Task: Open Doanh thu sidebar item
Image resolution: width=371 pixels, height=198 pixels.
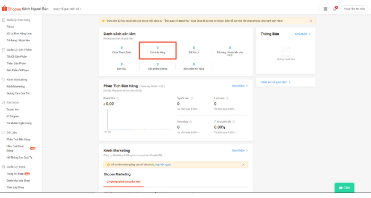Action: pyautogui.click(x=13, y=109)
